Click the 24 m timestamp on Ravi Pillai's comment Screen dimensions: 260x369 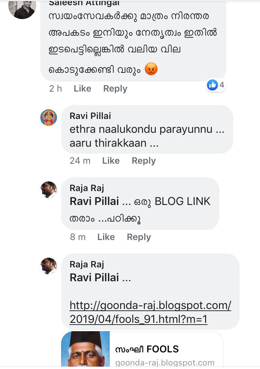point(80,161)
